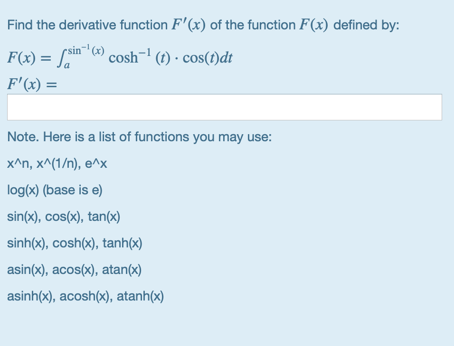454x346 pixels.
Task: Click the x^(1/n) function option
Action: click(58, 164)
